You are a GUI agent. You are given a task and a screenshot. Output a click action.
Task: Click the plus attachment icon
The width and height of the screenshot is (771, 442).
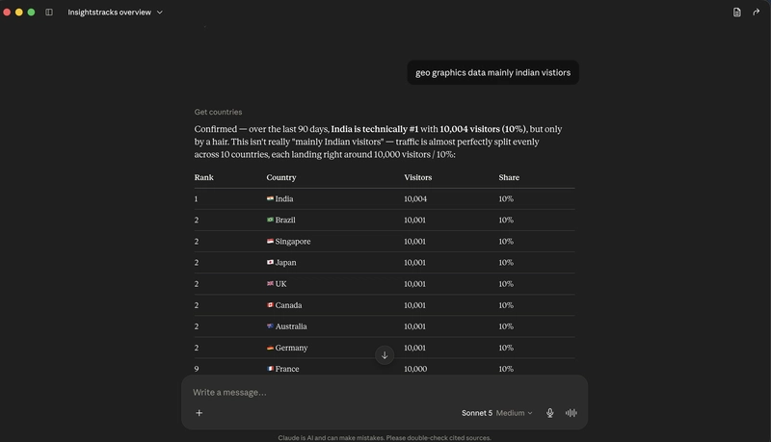pyautogui.click(x=199, y=413)
